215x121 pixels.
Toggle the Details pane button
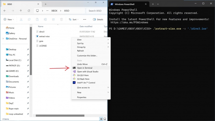[98, 19]
